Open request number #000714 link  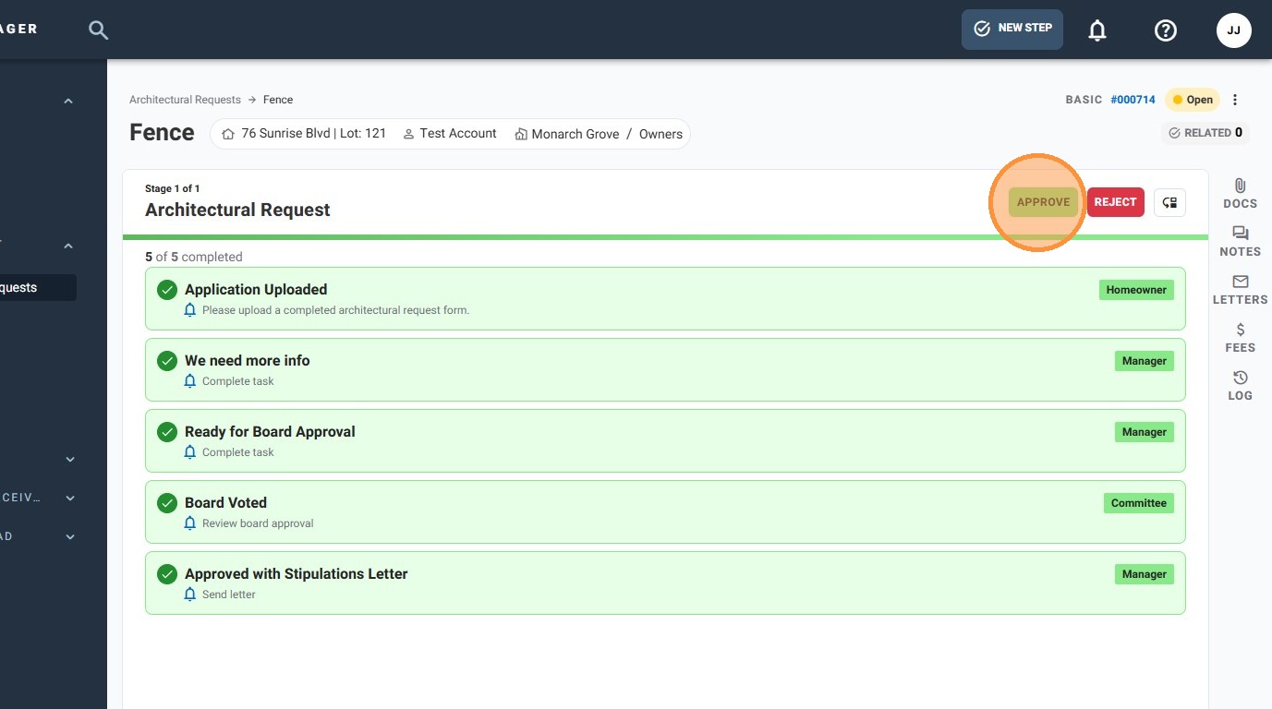pos(1133,100)
